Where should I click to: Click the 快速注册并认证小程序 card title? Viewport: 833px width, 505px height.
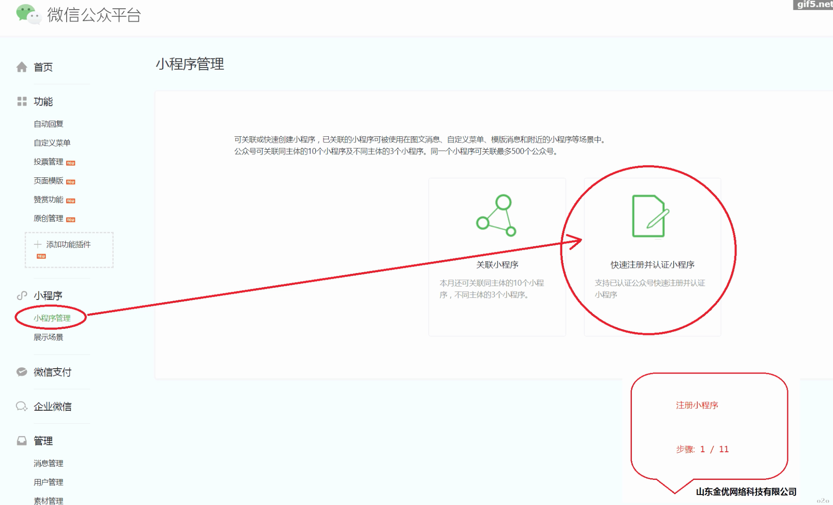pos(652,265)
